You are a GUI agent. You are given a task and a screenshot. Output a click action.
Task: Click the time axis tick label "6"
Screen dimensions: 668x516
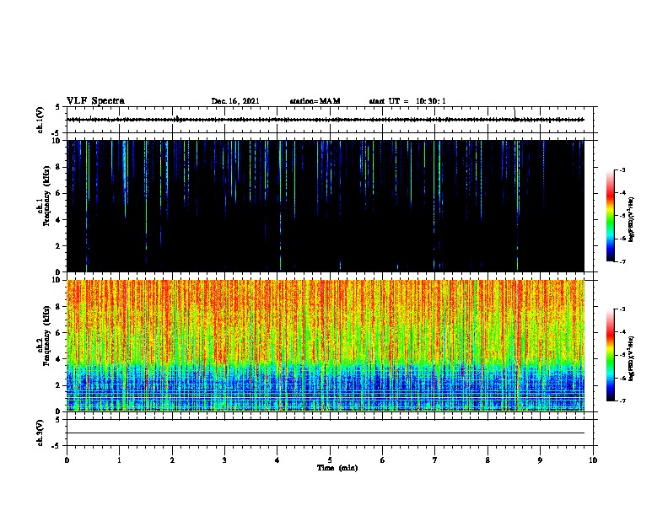383,460
